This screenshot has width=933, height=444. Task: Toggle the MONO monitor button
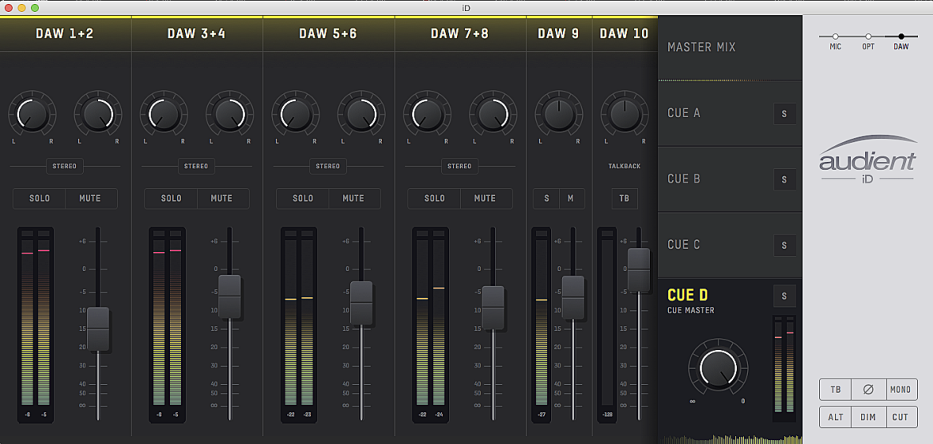[x=901, y=389]
